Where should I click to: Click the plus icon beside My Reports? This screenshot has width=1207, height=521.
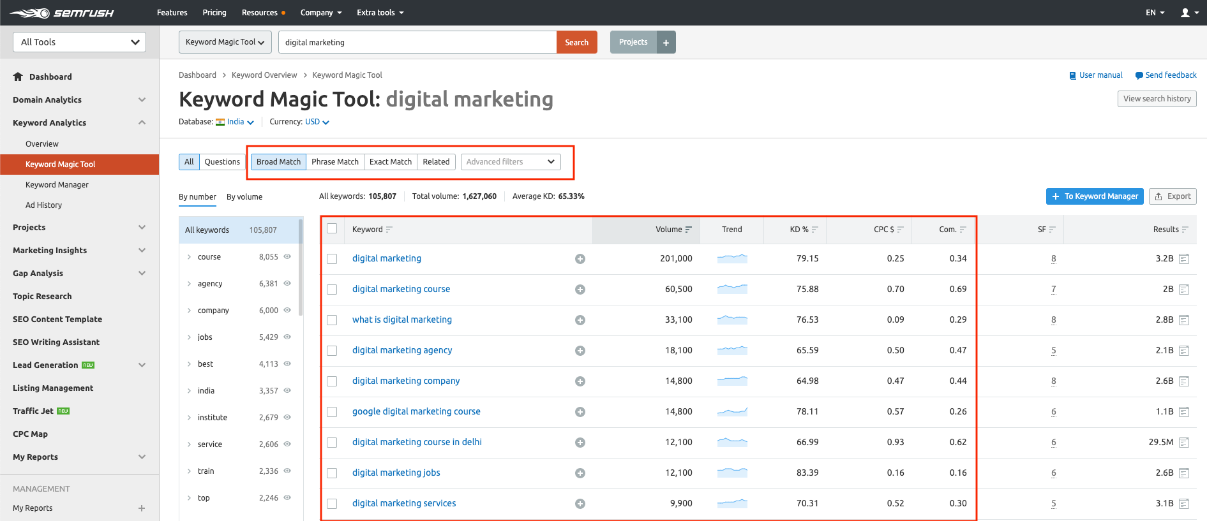click(142, 508)
